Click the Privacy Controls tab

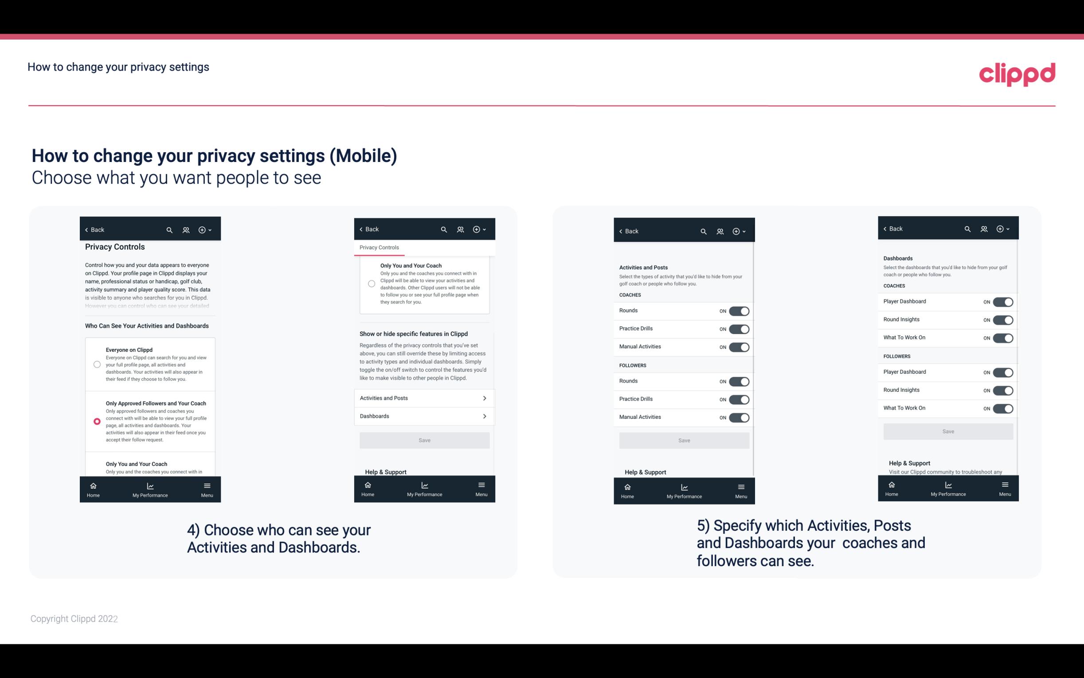coord(380,248)
